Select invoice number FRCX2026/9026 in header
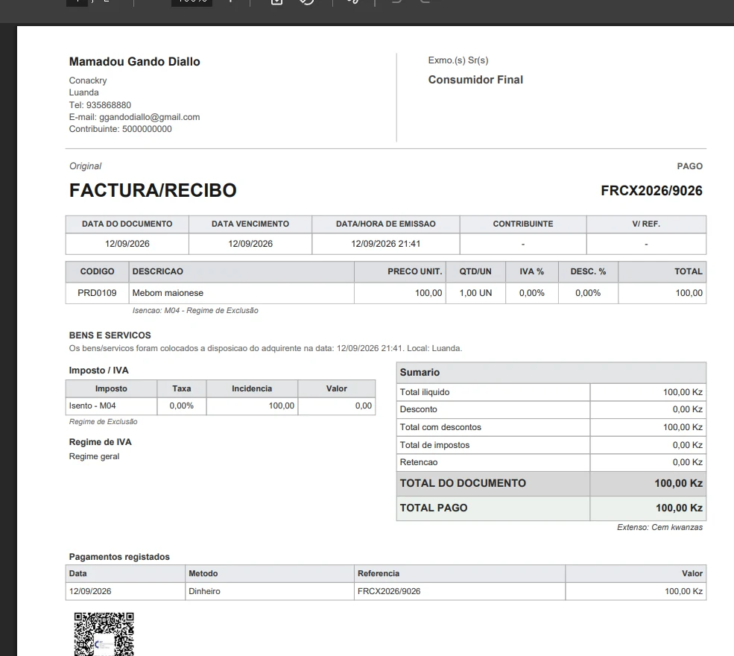734x656 pixels. pyautogui.click(x=651, y=191)
